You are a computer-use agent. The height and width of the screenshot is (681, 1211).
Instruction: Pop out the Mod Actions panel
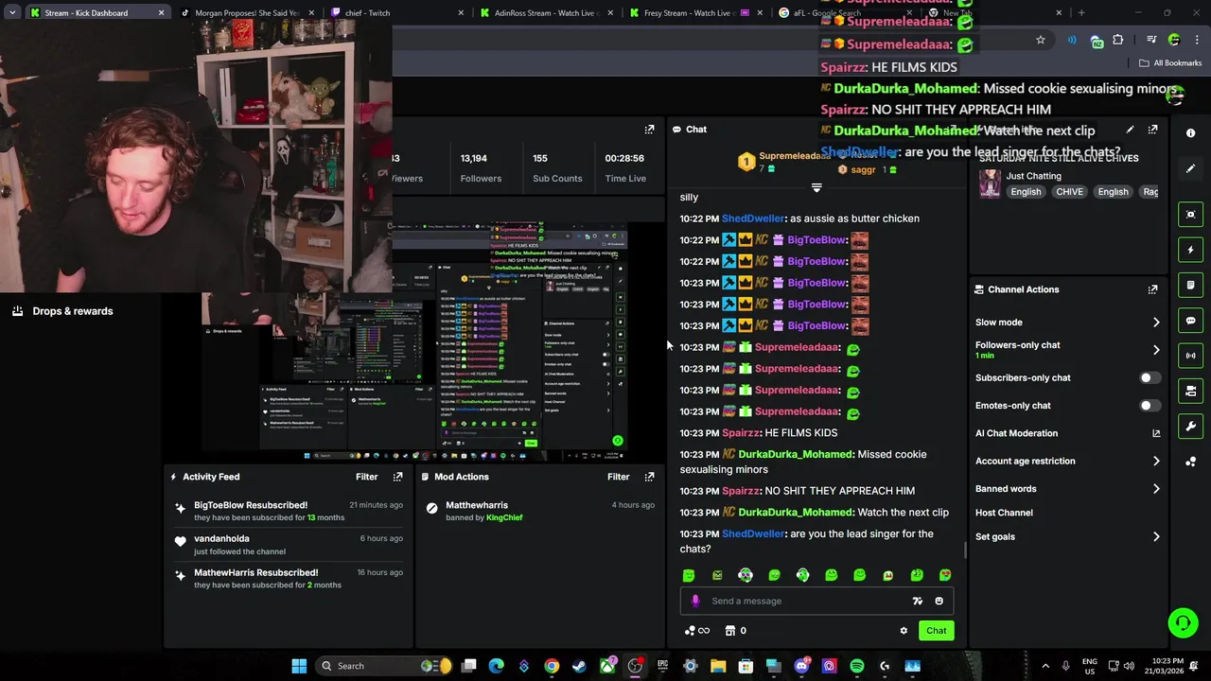click(649, 477)
